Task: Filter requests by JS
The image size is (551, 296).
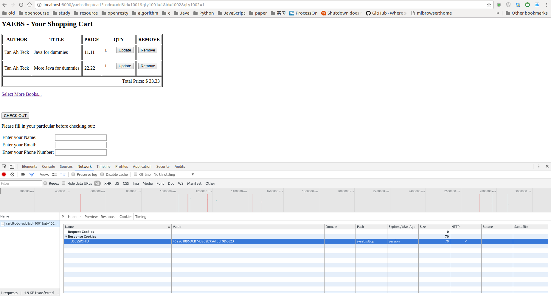Action: click(117, 184)
